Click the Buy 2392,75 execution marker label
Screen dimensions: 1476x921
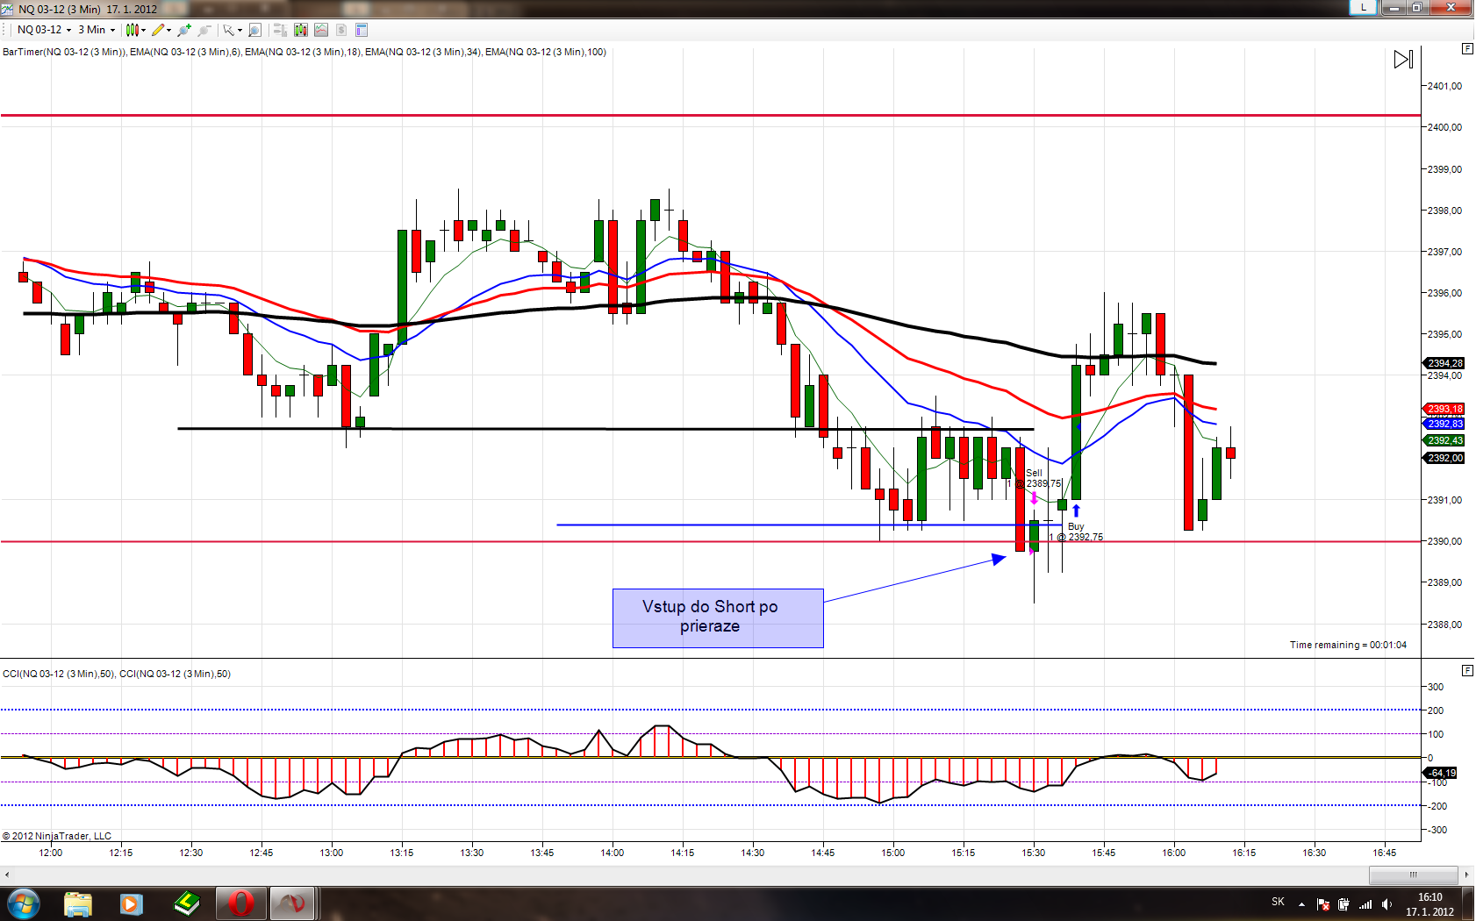pyautogui.click(x=1077, y=532)
